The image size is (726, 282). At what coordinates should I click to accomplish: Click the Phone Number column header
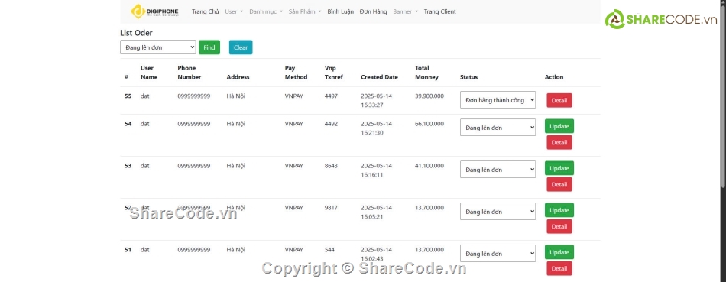[x=190, y=73]
